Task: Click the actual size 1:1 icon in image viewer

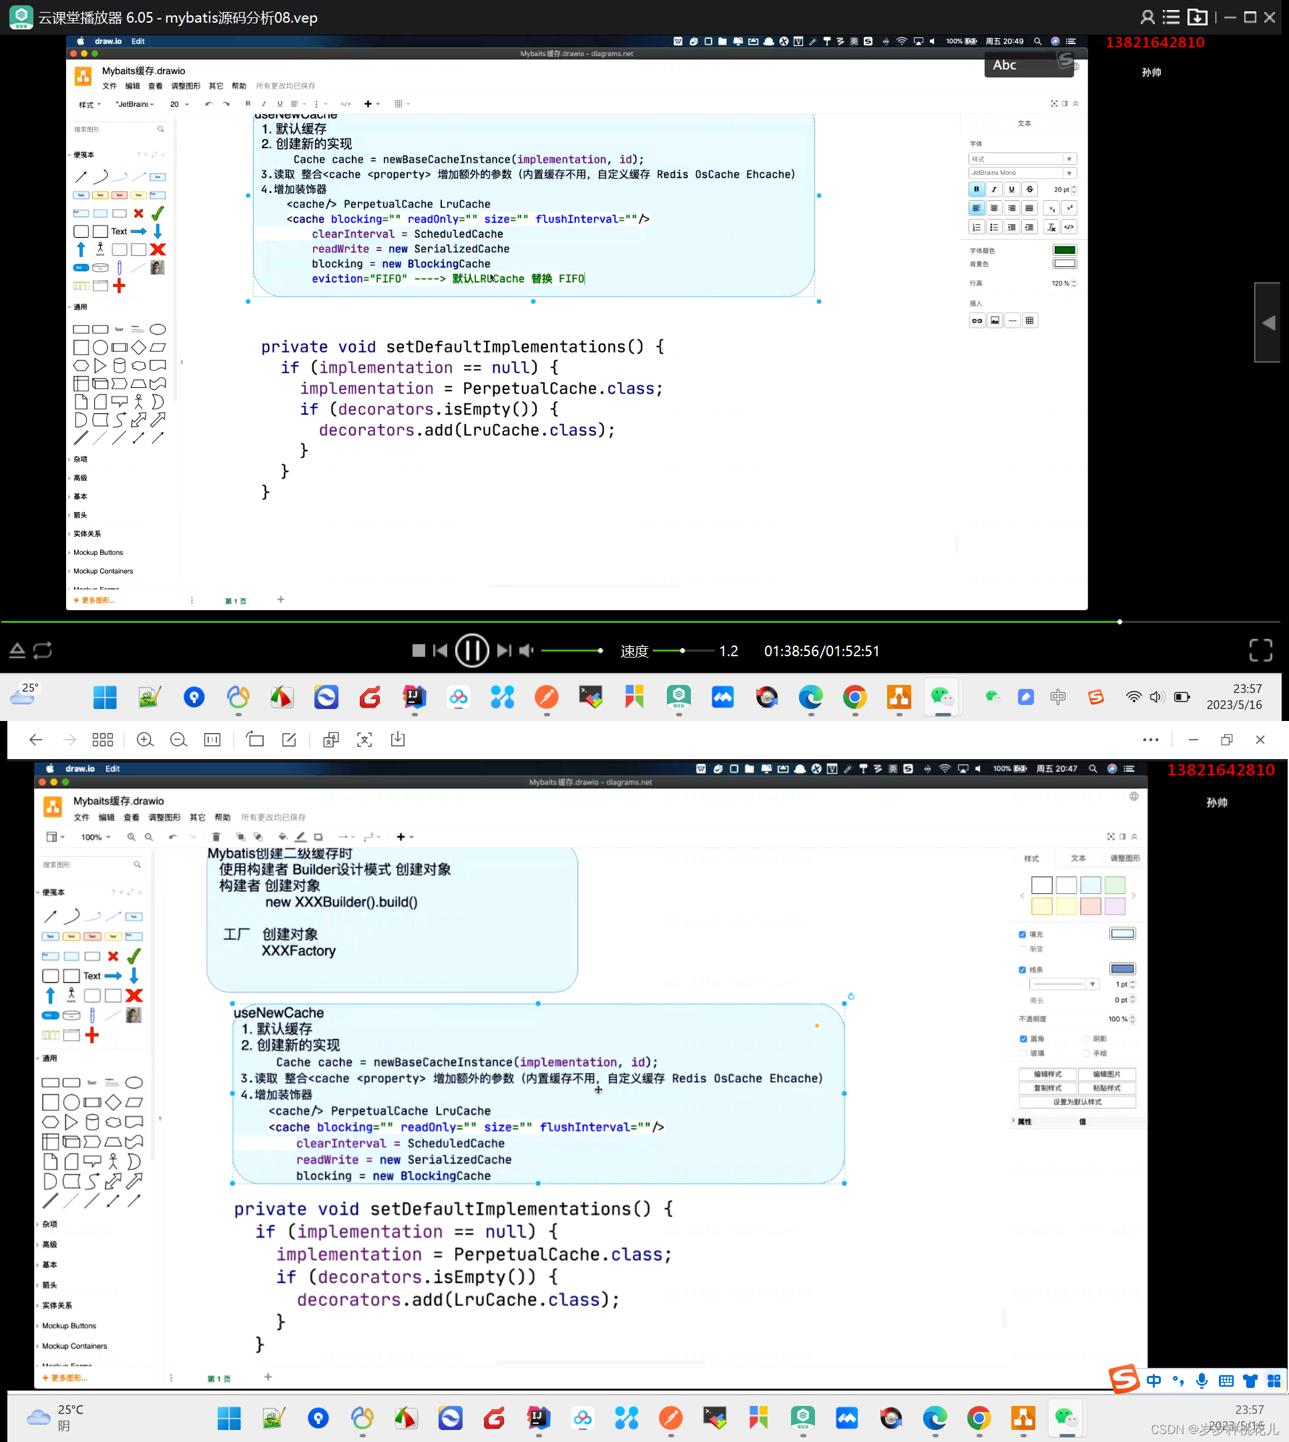Action: (x=212, y=740)
